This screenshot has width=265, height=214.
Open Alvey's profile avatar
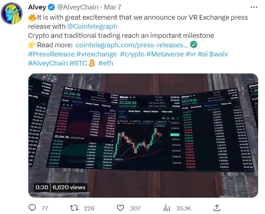(x=12, y=13)
